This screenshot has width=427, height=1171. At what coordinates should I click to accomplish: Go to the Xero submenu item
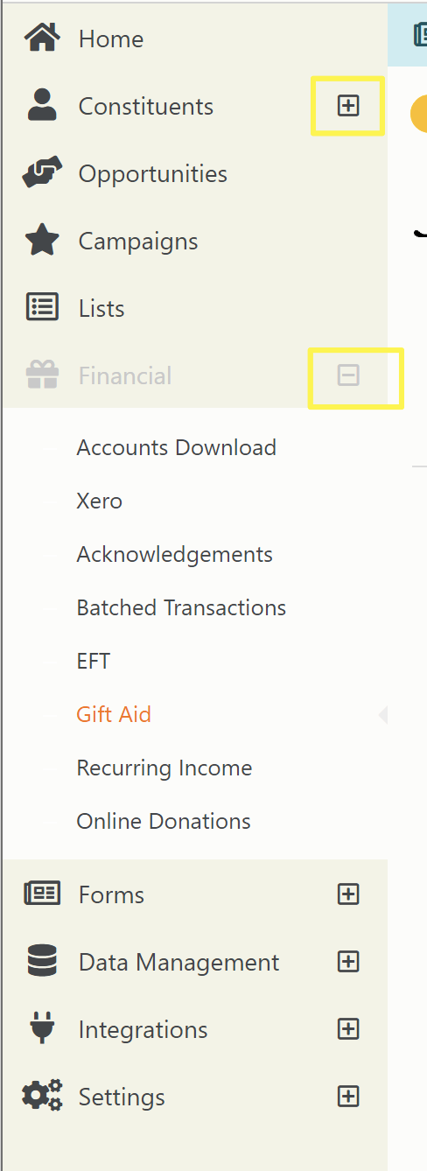coord(99,501)
